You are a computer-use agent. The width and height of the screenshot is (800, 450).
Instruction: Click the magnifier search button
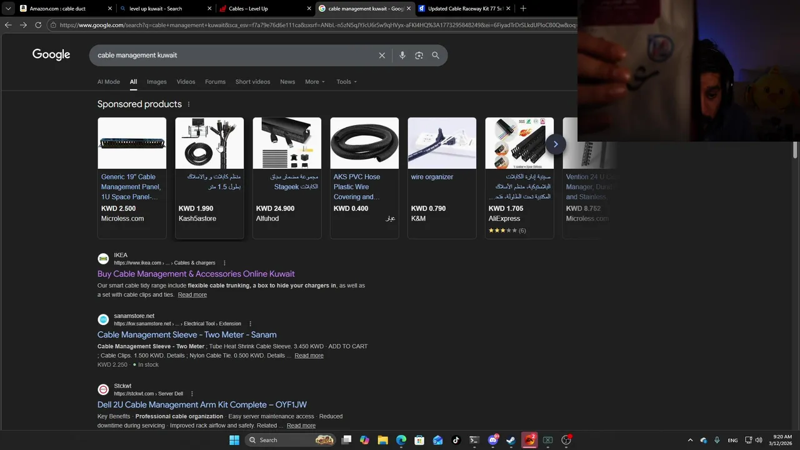pos(436,56)
